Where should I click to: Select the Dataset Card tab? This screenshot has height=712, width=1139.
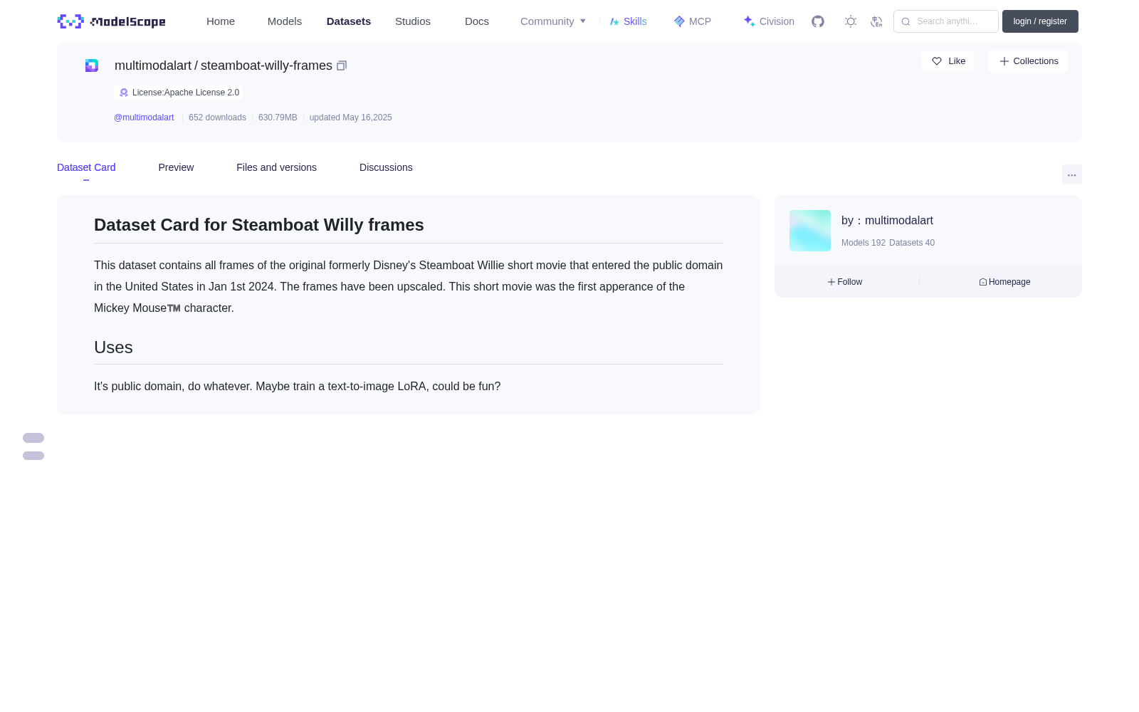pyautogui.click(x=86, y=167)
